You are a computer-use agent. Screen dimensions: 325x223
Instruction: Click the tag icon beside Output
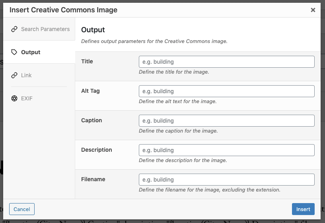pyautogui.click(x=14, y=52)
